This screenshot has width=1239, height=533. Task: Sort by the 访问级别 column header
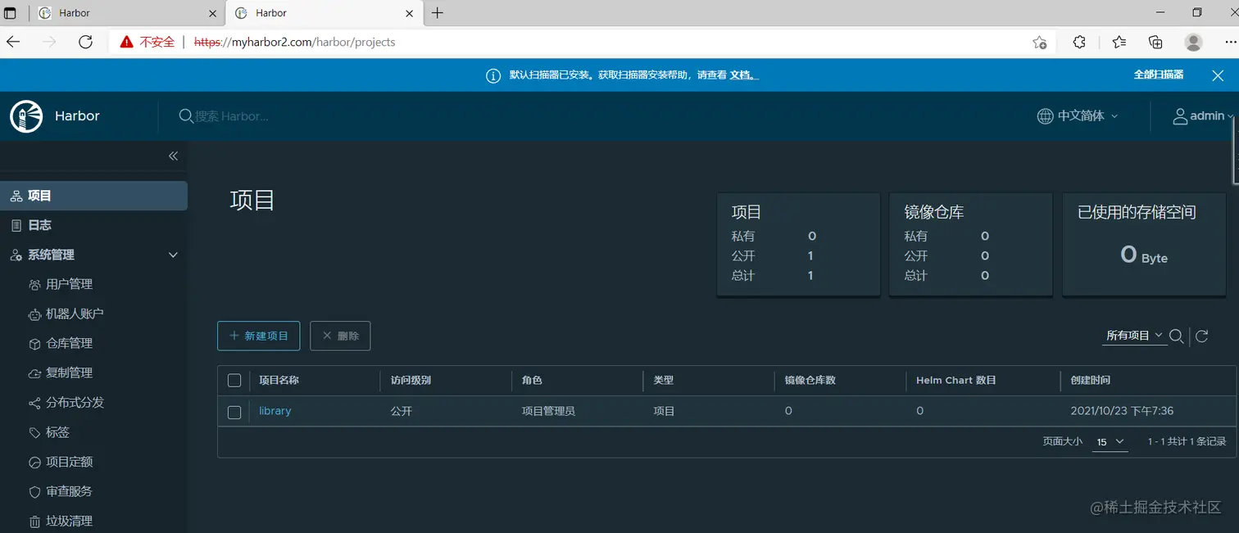point(411,381)
